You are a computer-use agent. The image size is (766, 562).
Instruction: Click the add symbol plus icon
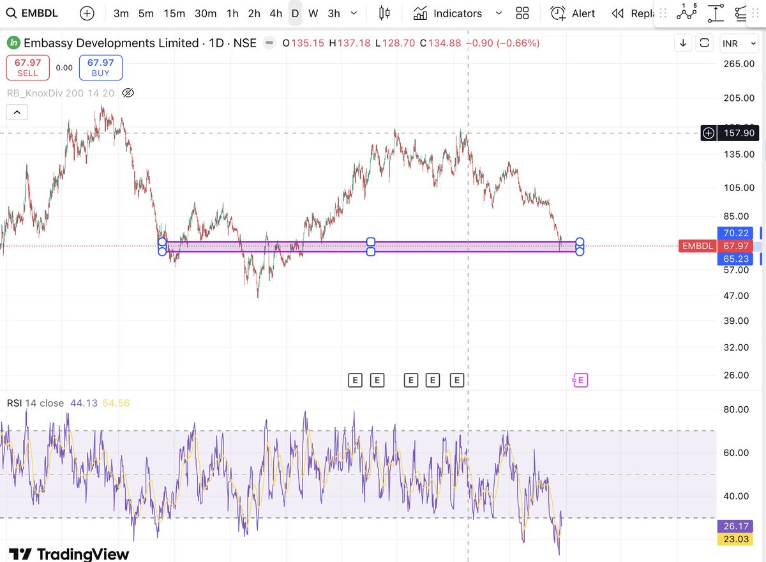pyautogui.click(x=87, y=13)
